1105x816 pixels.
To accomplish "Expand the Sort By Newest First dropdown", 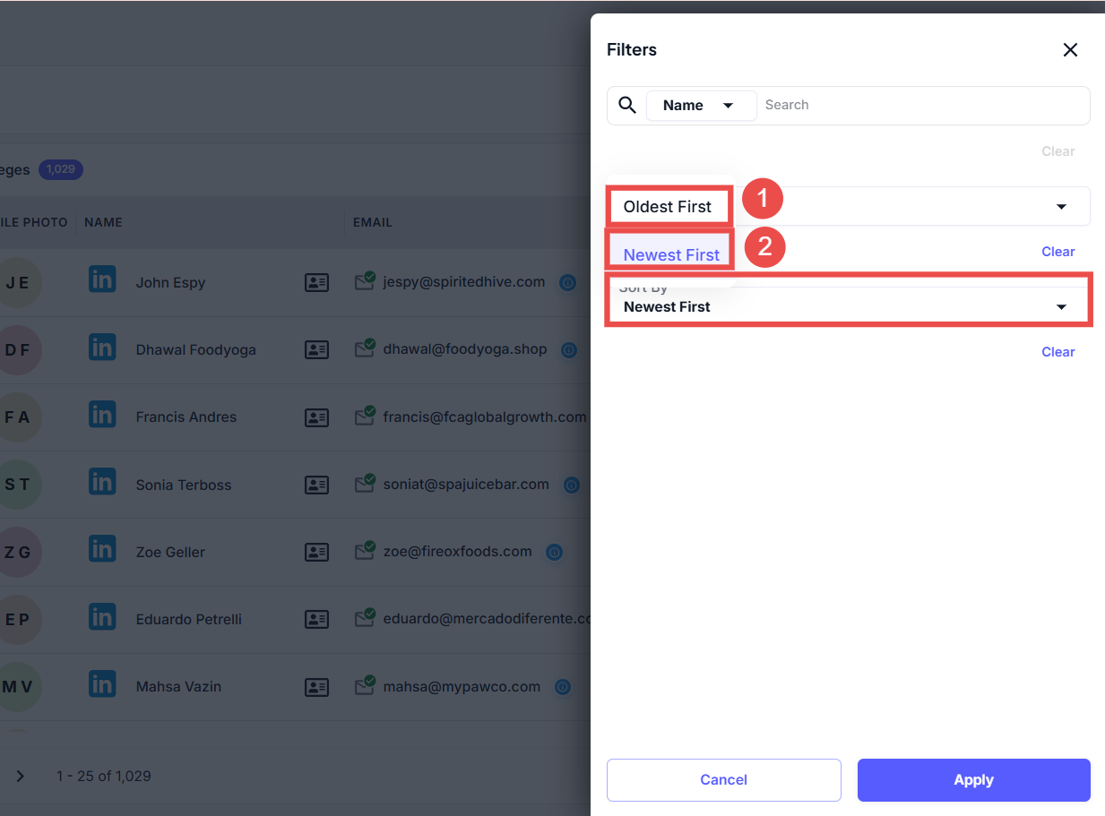I will [1061, 307].
